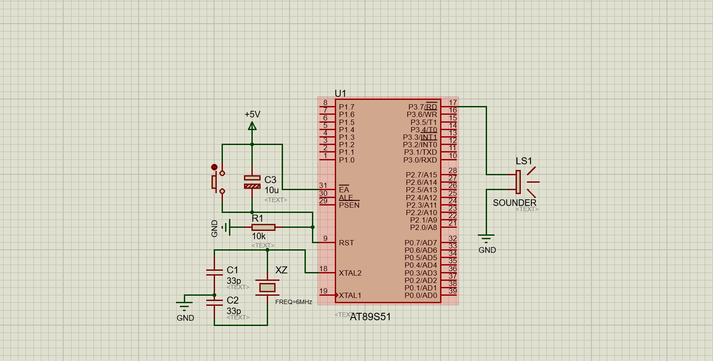Click the LS1 reference label
713x361 pixels.
click(524, 161)
